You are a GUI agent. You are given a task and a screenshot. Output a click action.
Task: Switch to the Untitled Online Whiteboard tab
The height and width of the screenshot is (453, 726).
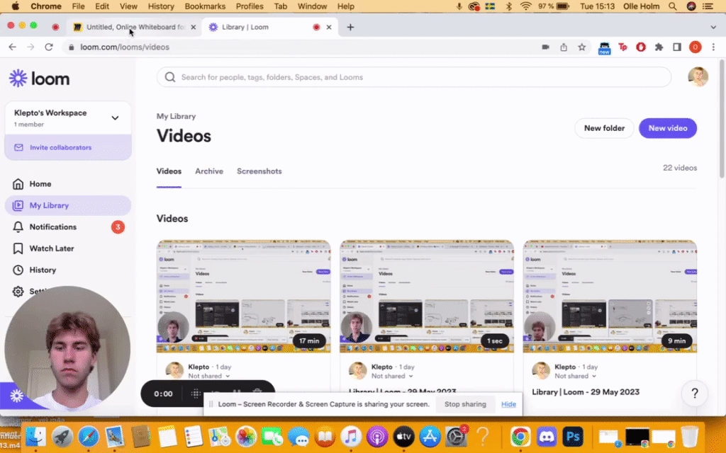(134, 28)
